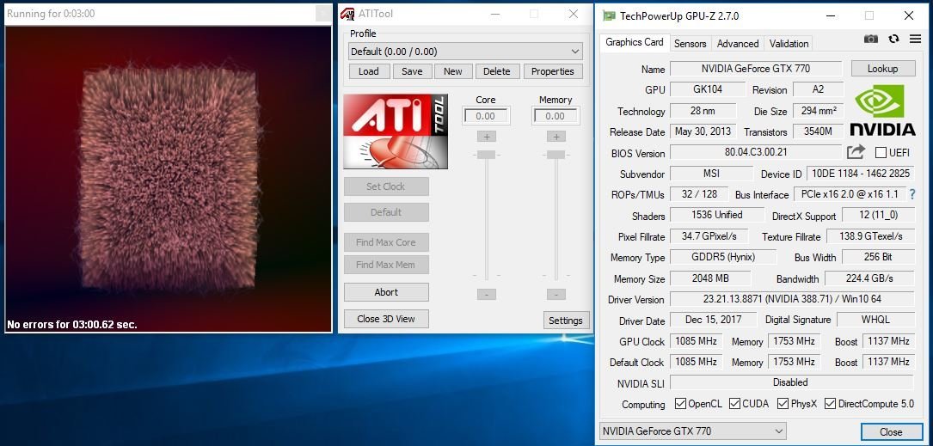
Task: Click the fuzzy cube 3D render view
Action: coord(169,179)
